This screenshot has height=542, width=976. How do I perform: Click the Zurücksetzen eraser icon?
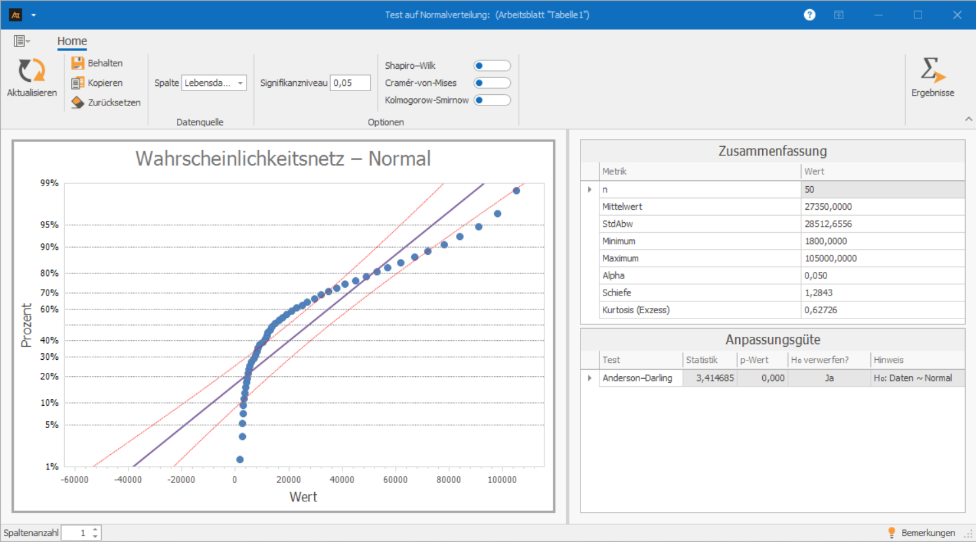78,102
